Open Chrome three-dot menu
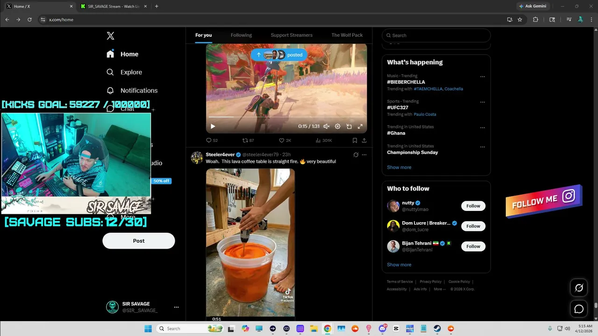Image resolution: width=598 pixels, height=336 pixels. [591, 20]
